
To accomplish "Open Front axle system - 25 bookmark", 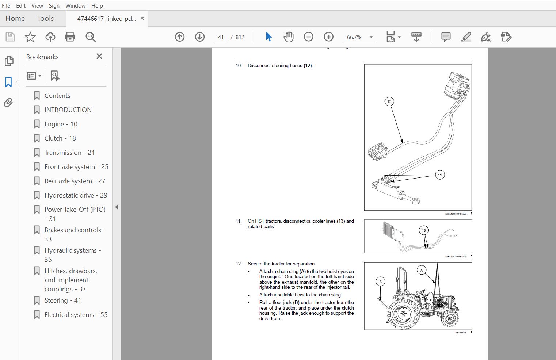I will [x=76, y=167].
